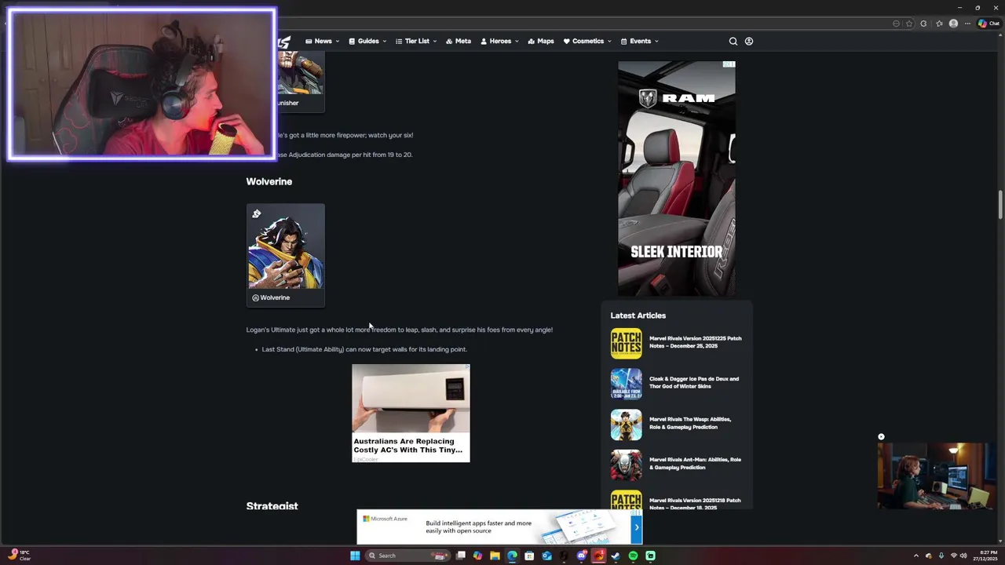
Task: Open Task View on the taskbar
Action: pos(461,556)
